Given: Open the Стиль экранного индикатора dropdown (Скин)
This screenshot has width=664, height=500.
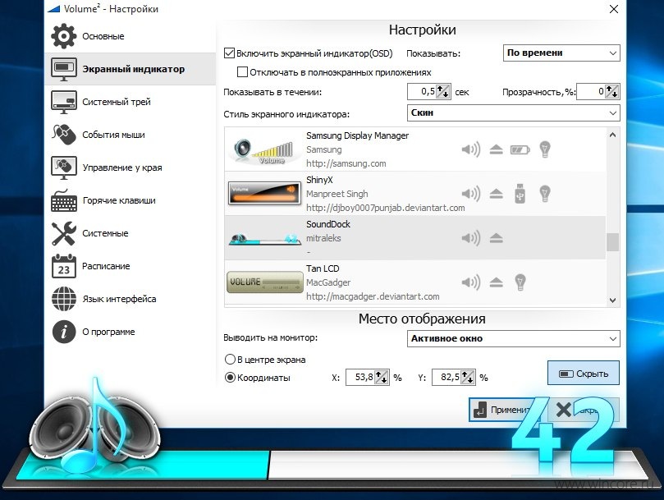Looking at the screenshot, I should click(513, 113).
